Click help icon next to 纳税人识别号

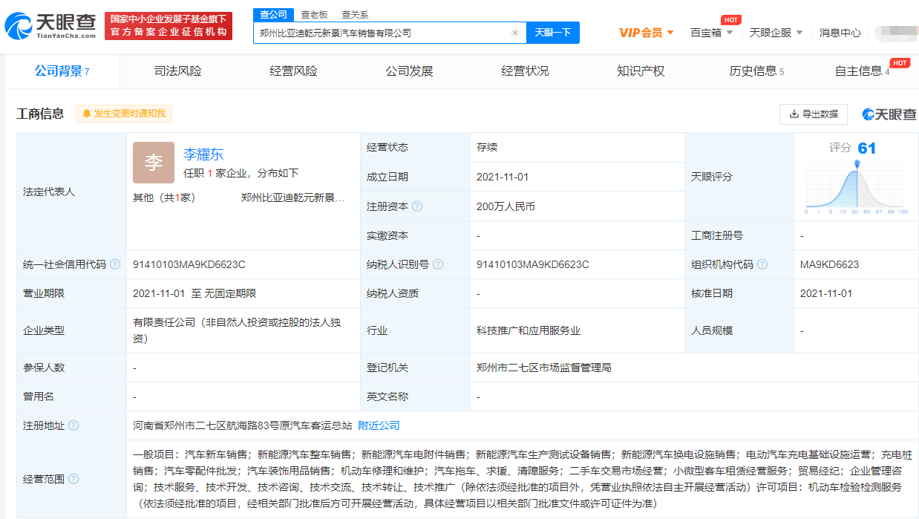[x=438, y=264]
